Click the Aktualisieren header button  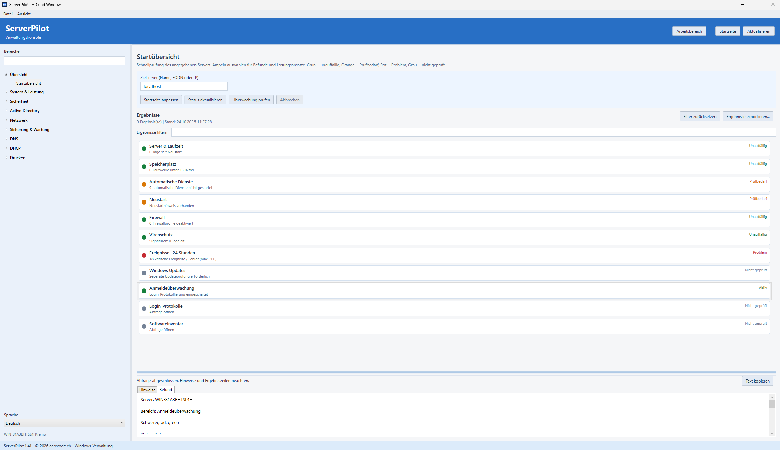tap(759, 31)
